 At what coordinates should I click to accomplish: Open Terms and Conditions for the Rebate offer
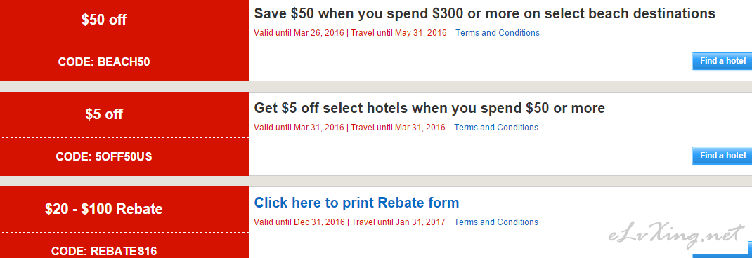496,222
